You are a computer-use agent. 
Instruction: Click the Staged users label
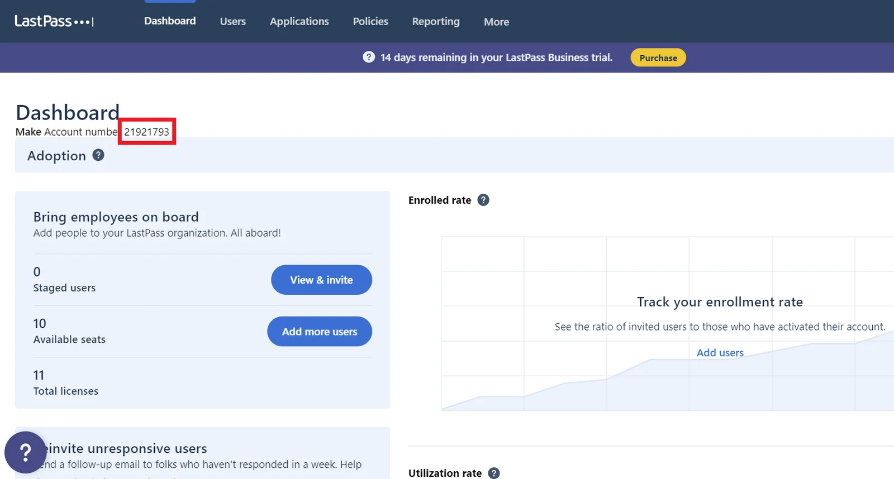(x=64, y=288)
